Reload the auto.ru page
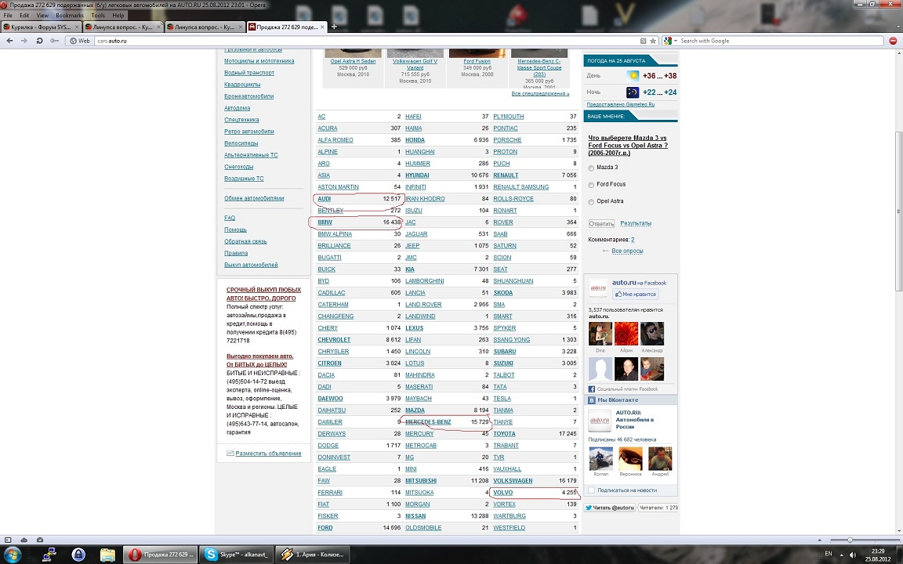This screenshot has height=564, width=903. 39,41
